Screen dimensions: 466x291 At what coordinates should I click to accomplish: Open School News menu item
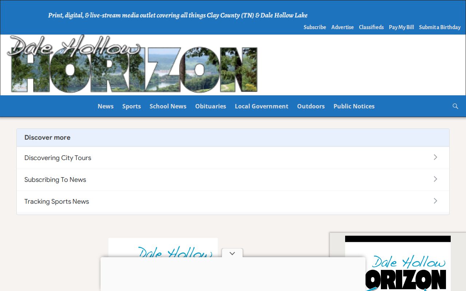[168, 106]
